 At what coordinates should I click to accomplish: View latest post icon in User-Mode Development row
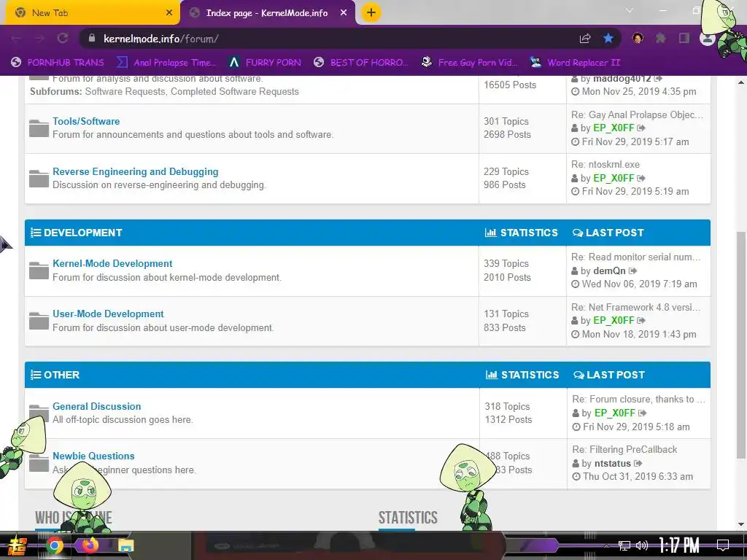pyautogui.click(x=641, y=321)
